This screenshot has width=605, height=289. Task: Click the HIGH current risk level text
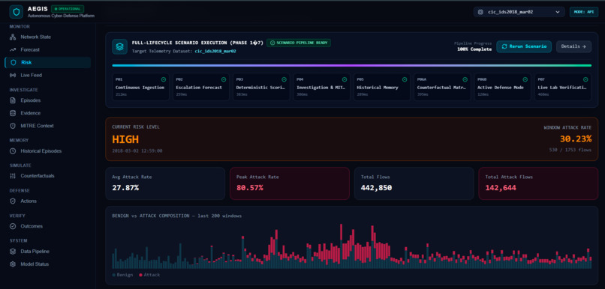tap(125, 139)
